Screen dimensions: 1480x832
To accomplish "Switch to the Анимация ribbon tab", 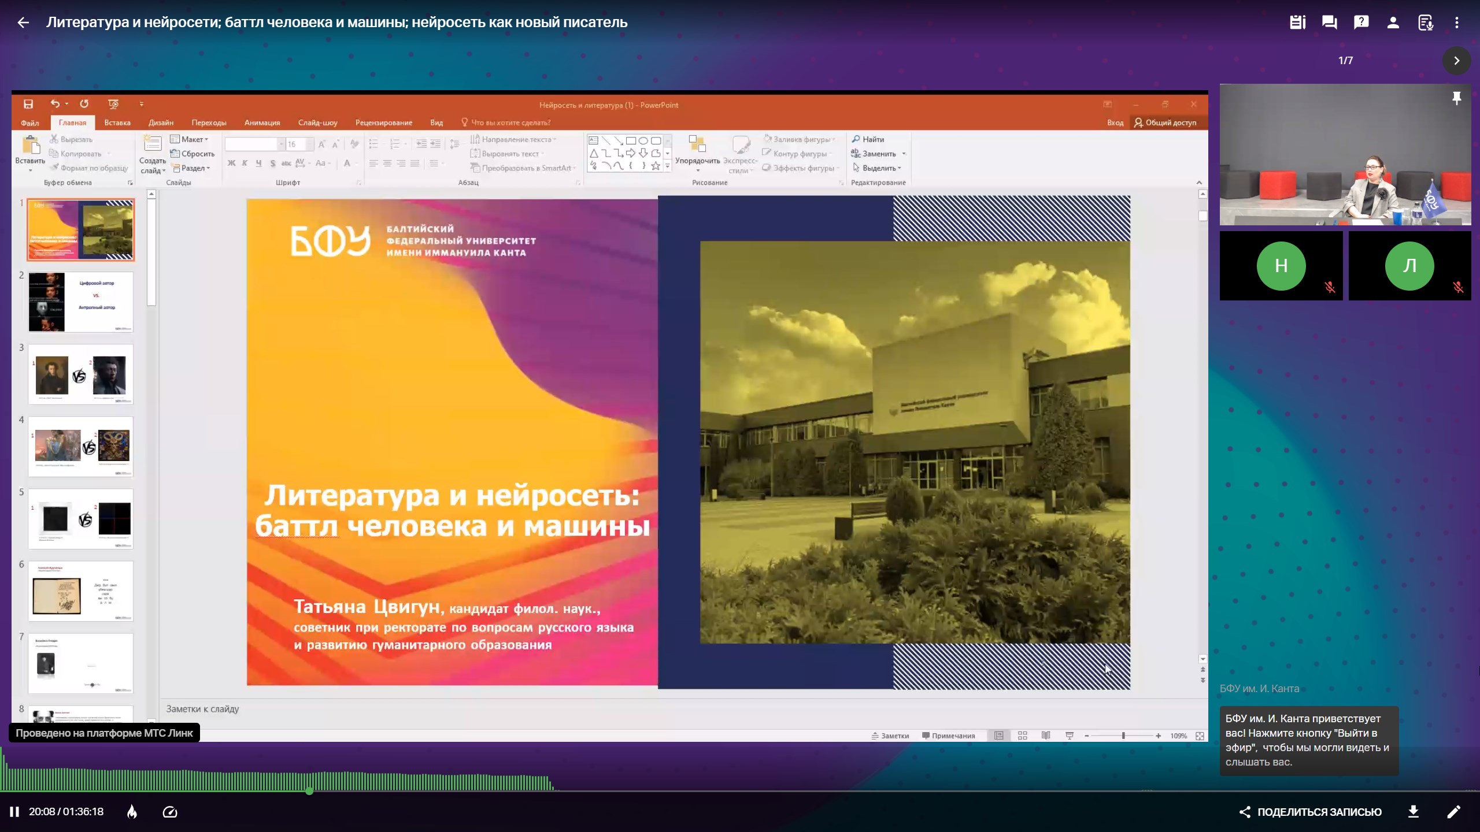I will coord(262,122).
